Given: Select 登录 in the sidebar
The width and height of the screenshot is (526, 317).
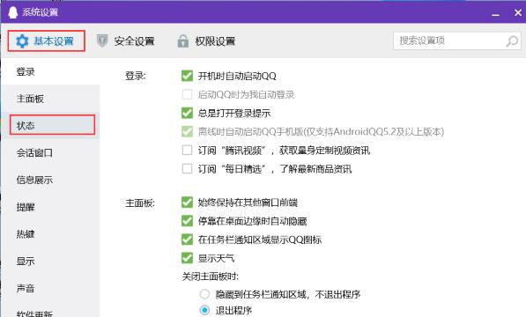Looking at the screenshot, I should [50, 71].
